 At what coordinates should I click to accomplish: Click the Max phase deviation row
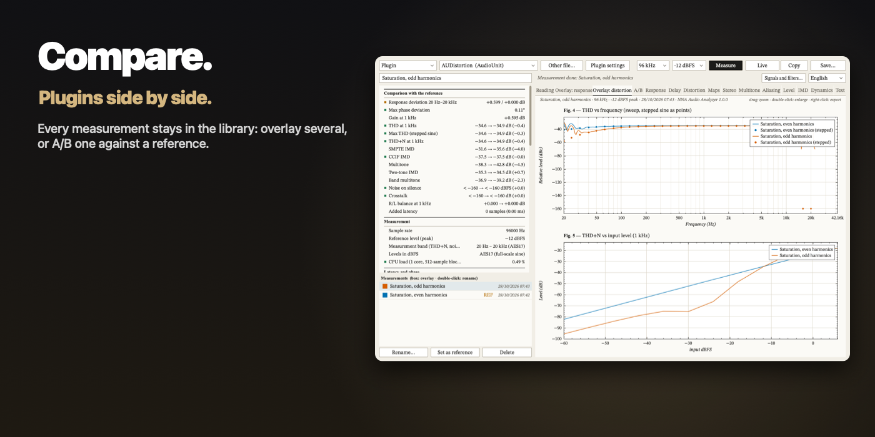pyautogui.click(x=454, y=110)
